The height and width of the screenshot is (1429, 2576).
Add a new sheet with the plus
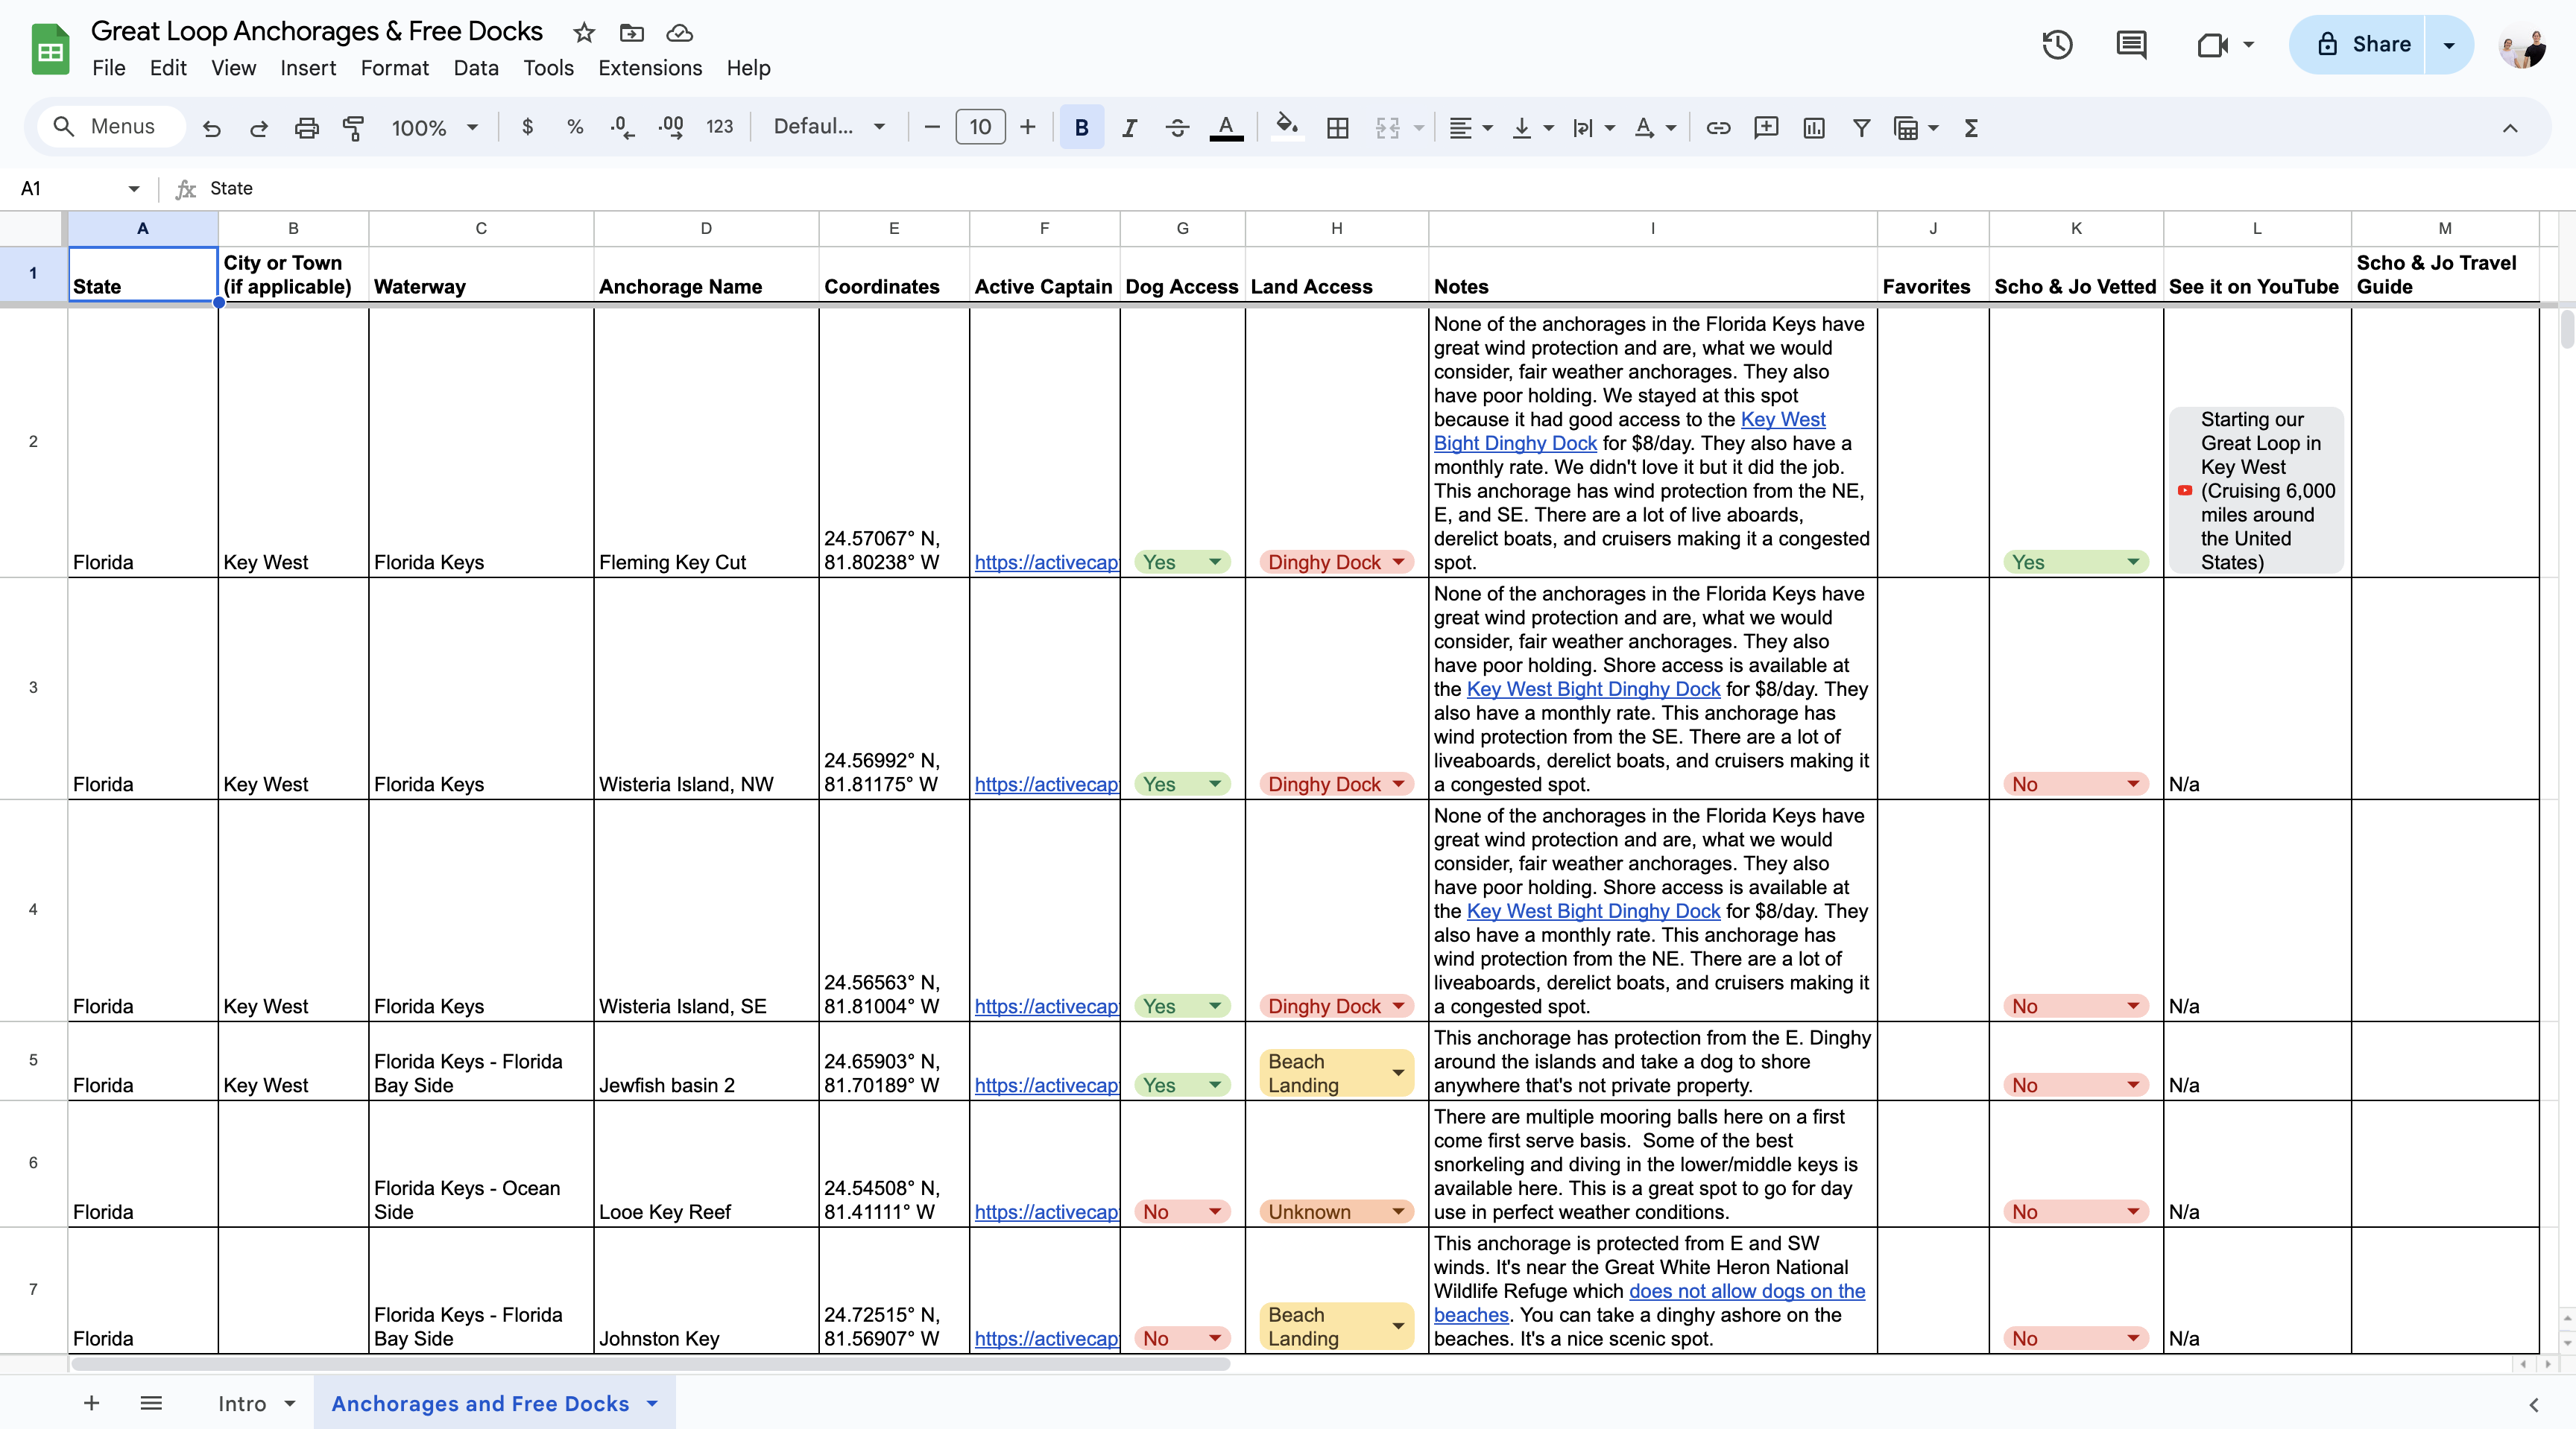point(91,1403)
